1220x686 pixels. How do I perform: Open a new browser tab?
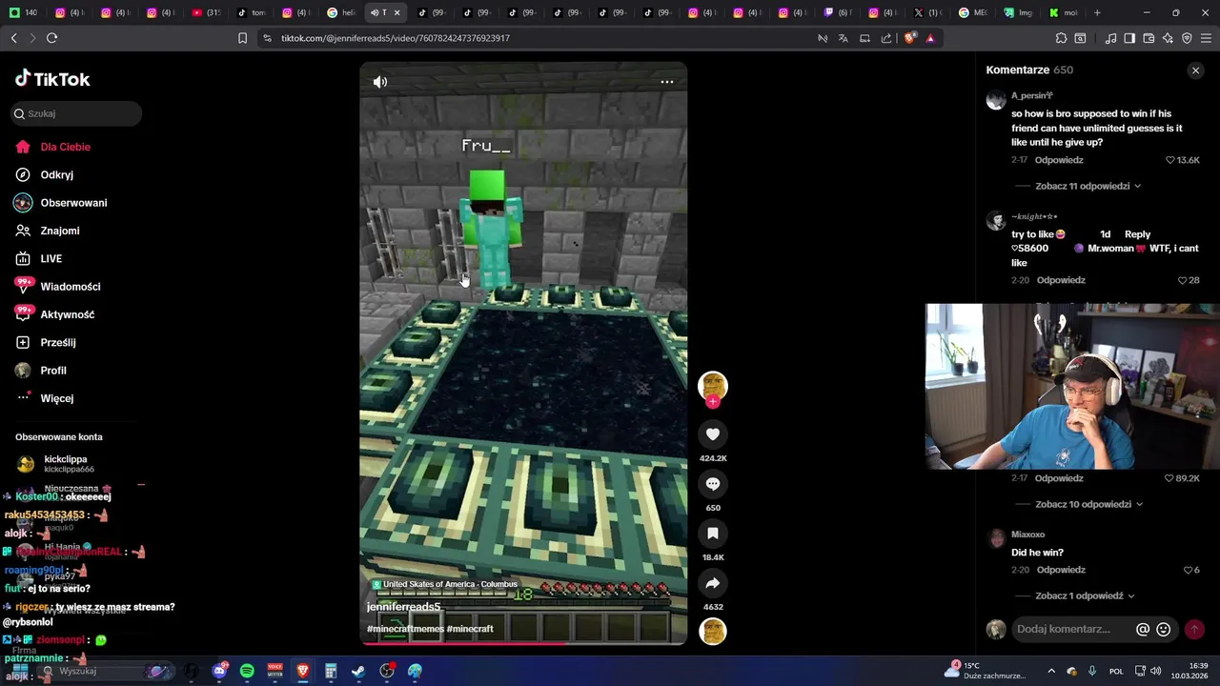tap(1097, 12)
